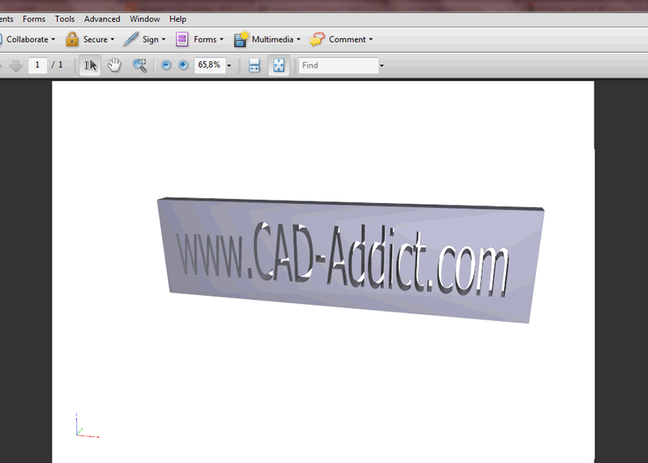
Task: Choose the Marquee Zoom tool
Action: click(x=140, y=65)
